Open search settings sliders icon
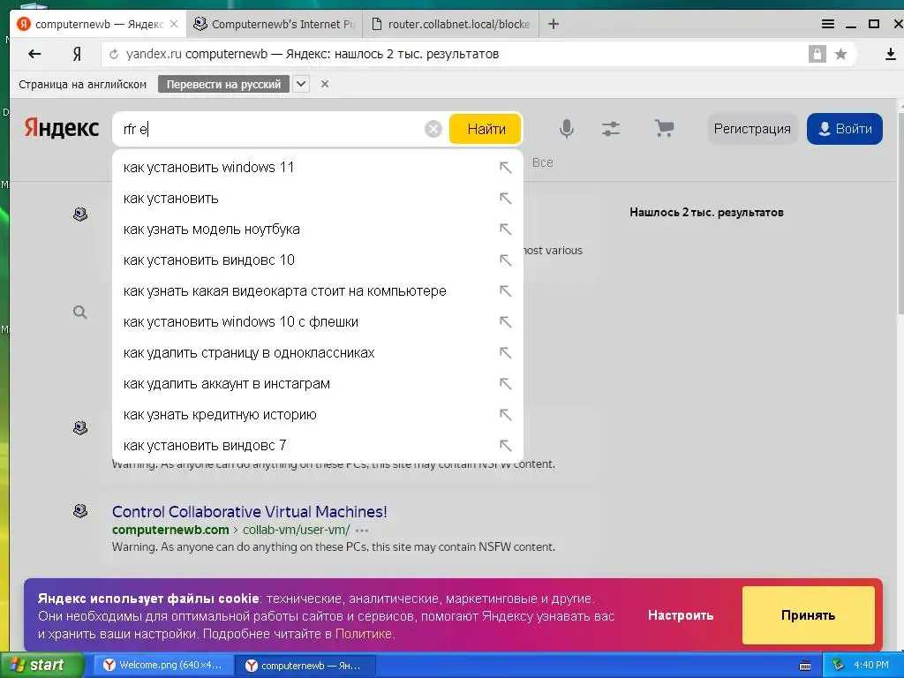904x678 pixels. 611,129
